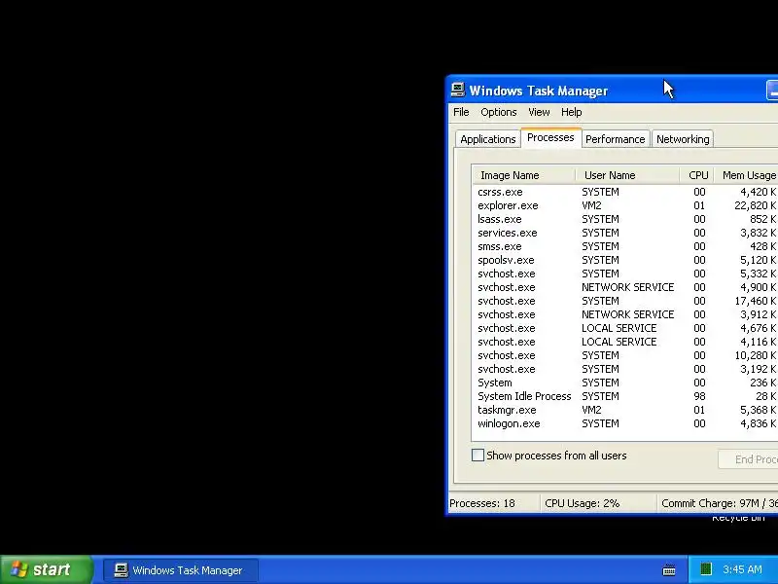
Task: Switch to the Applications tab
Action: (x=488, y=139)
